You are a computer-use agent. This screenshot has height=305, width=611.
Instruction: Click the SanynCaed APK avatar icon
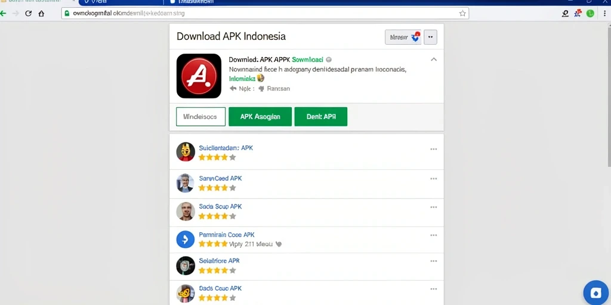(186, 183)
